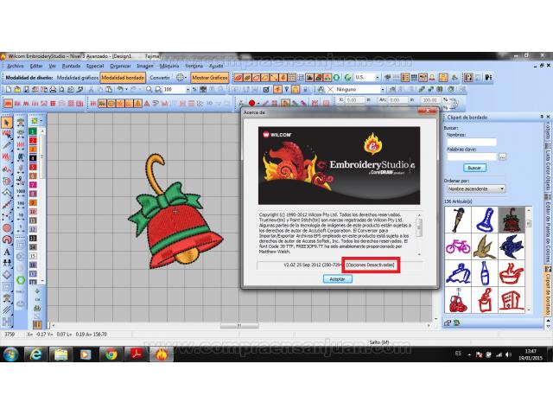Click the 1000 stitch travel icon
The image size is (553, 415).
(x=21, y=192)
